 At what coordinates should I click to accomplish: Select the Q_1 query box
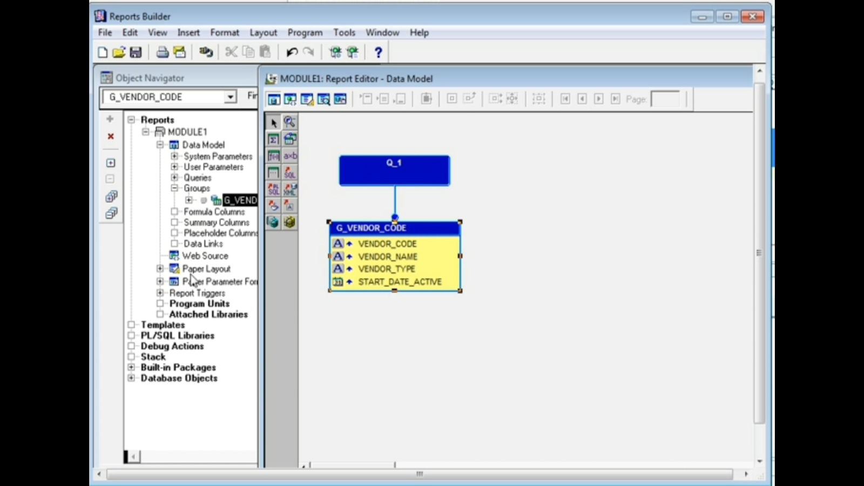tap(394, 170)
